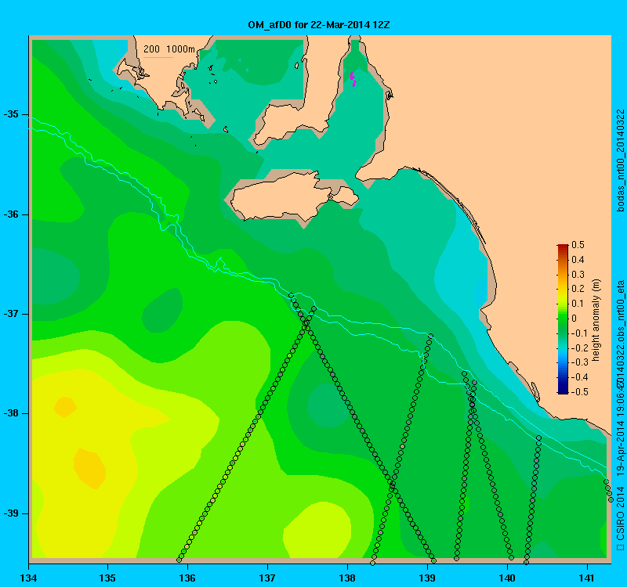Click the longitude label "138"
Image resolution: width=627 pixels, height=587 pixels.
(x=347, y=578)
